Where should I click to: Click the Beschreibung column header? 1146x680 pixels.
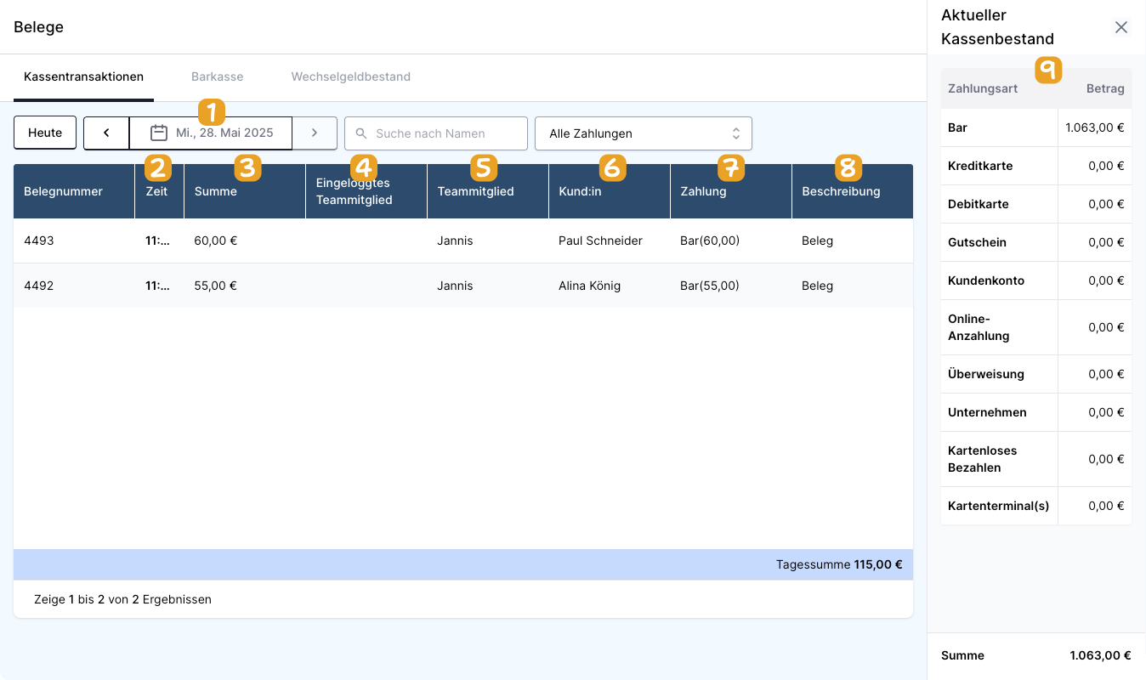coord(853,191)
